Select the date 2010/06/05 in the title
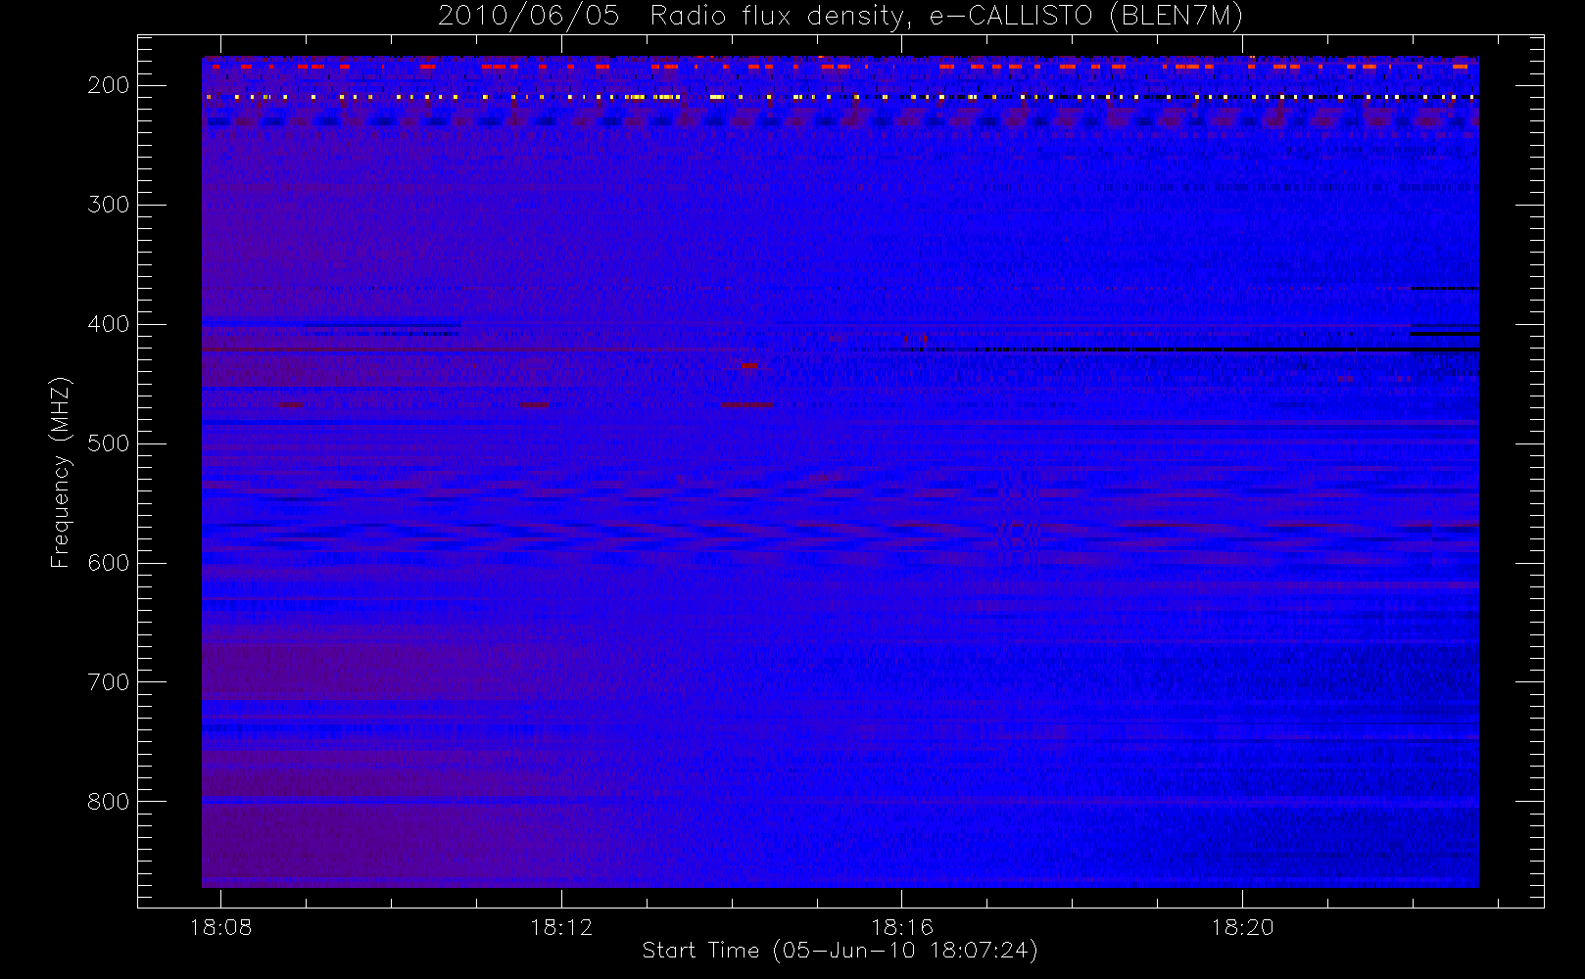The image size is (1585, 979). [528, 16]
